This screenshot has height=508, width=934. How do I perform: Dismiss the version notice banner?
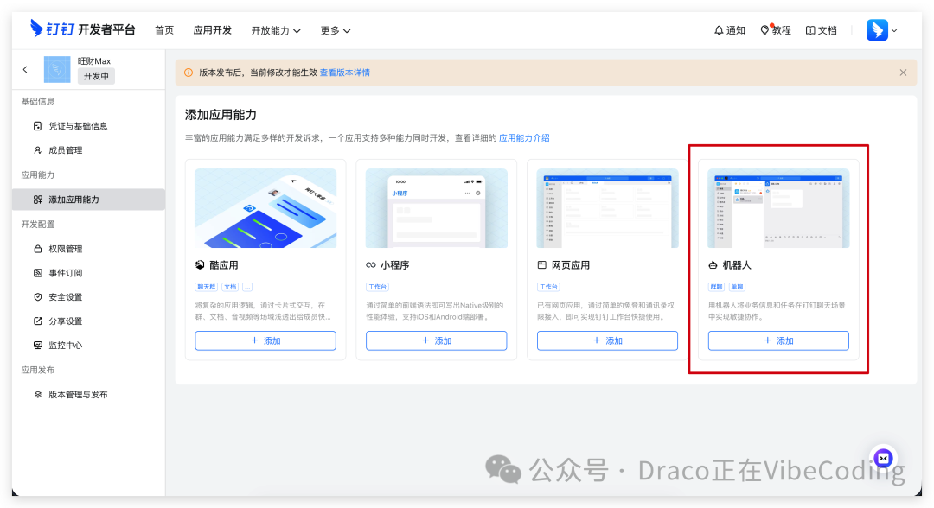(903, 73)
